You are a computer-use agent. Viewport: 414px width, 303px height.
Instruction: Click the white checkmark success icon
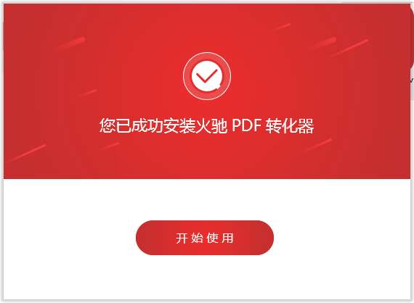(x=207, y=76)
